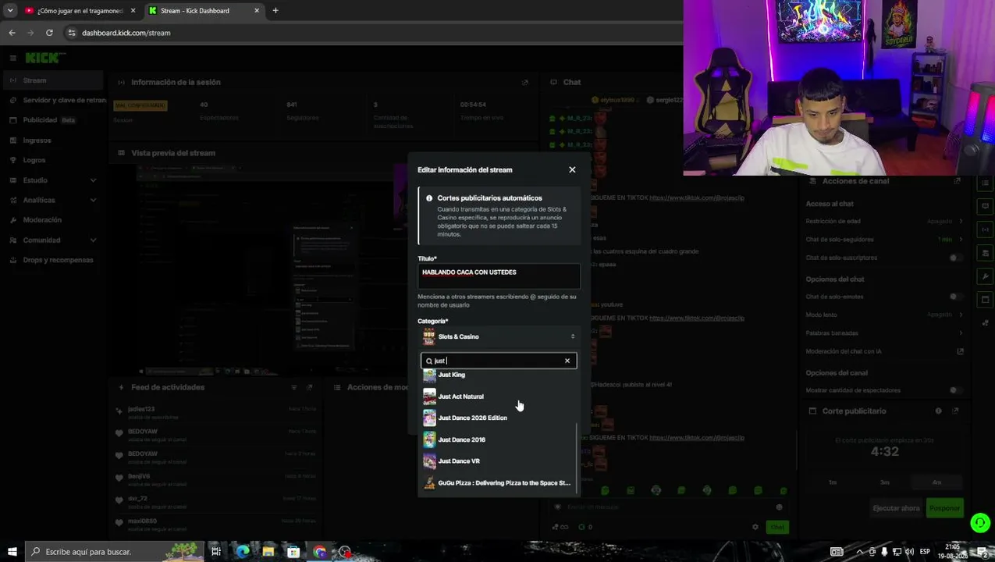Open Microsoft Edge from taskbar
This screenshot has width=995, height=562.
[x=243, y=552]
